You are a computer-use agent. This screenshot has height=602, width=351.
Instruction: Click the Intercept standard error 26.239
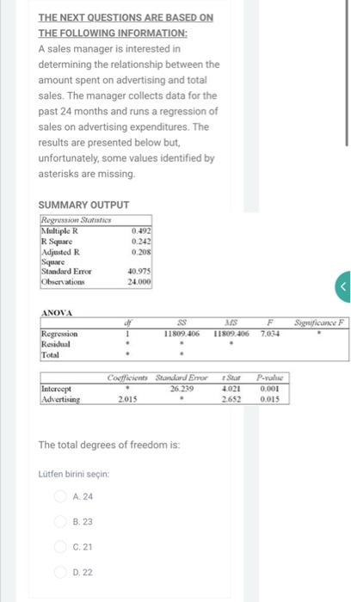182,389
